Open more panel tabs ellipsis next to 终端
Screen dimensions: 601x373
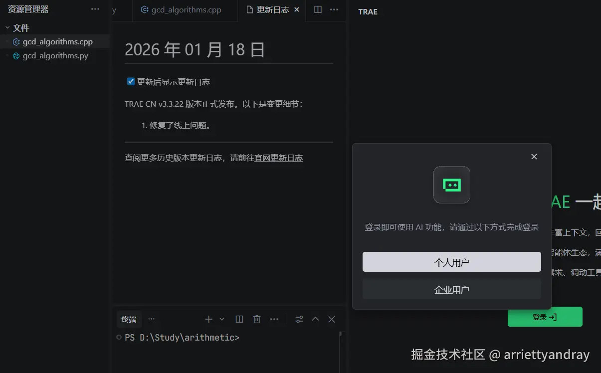152,319
